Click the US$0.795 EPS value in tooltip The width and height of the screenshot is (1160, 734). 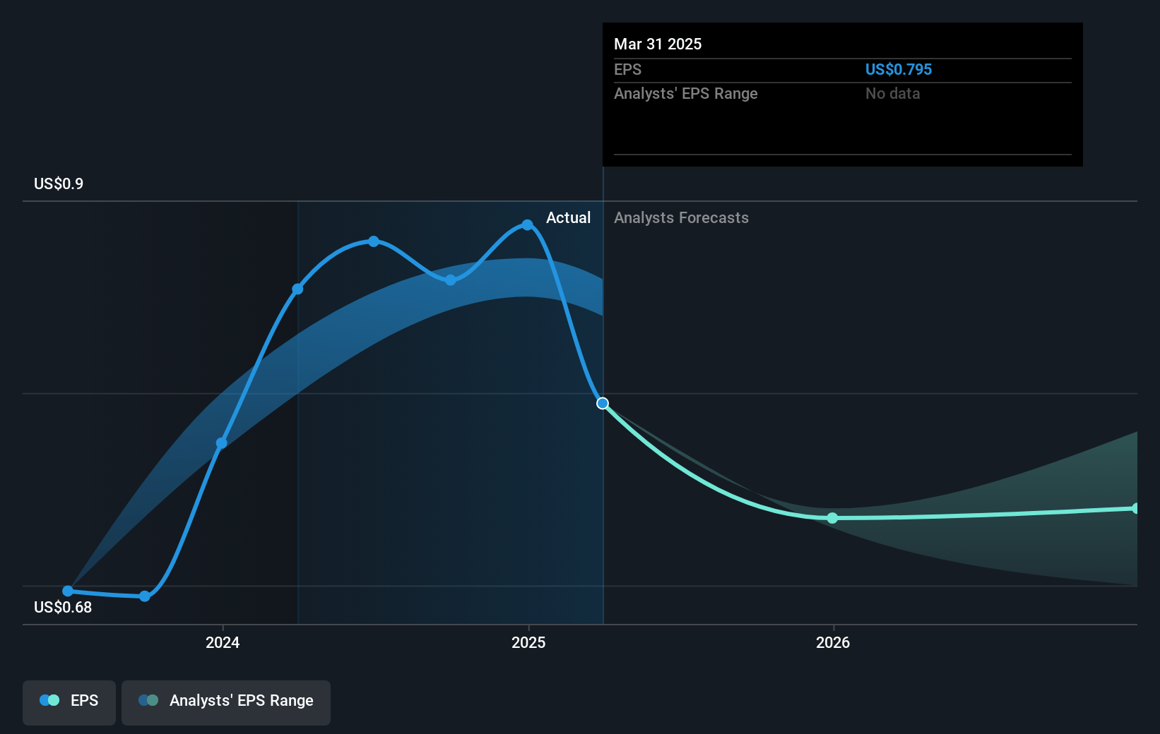click(x=899, y=69)
